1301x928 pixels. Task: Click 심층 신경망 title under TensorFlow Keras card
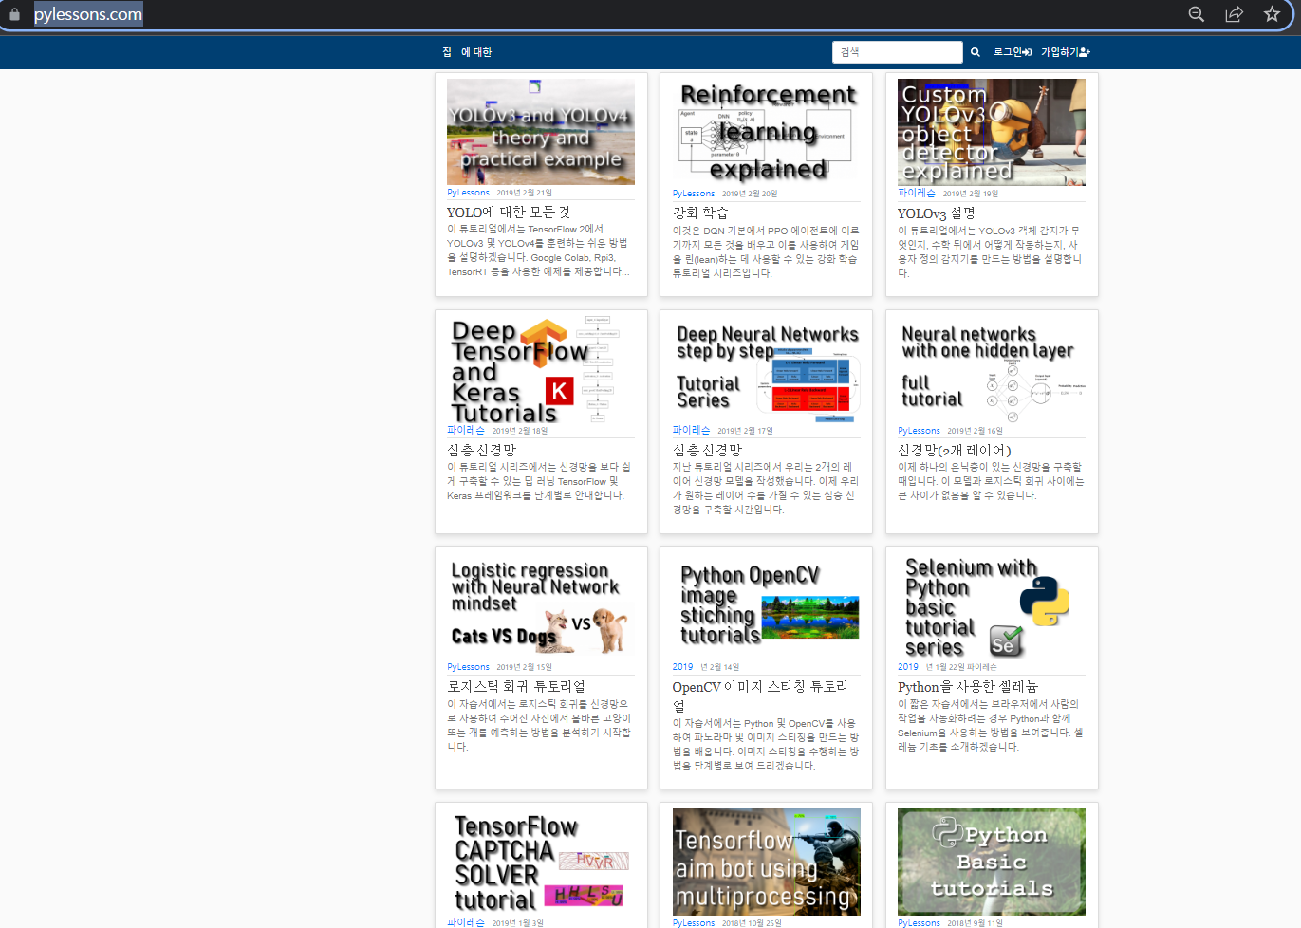coord(482,450)
